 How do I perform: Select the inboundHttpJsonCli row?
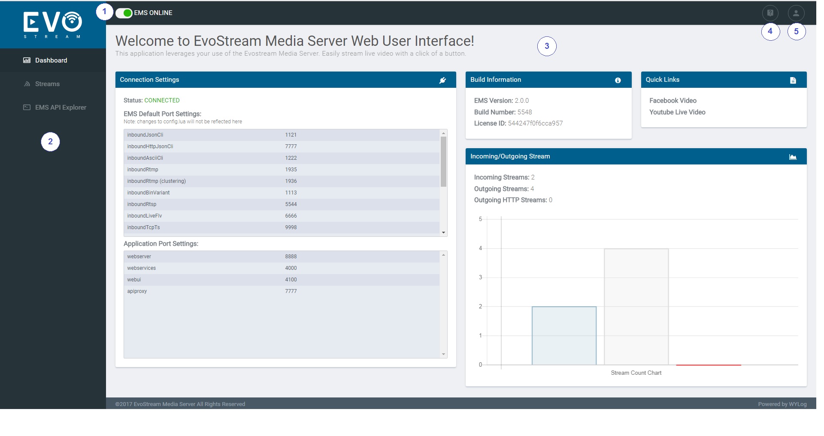282,146
